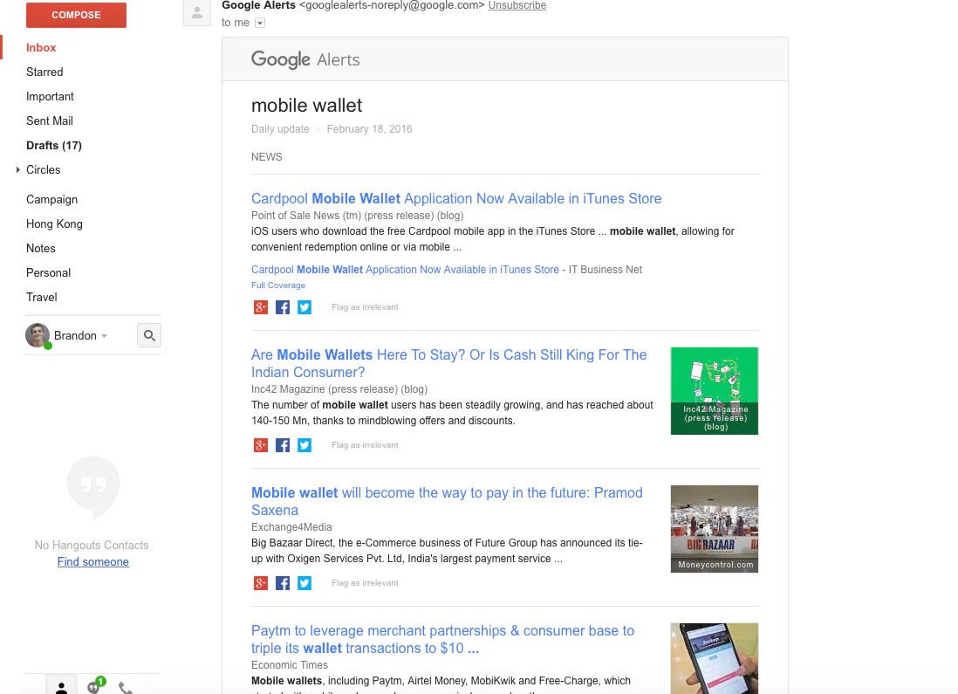Click the red COMPOSE button
Screen dimensions: 958x694
pyautogui.click(x=77, y=16)
